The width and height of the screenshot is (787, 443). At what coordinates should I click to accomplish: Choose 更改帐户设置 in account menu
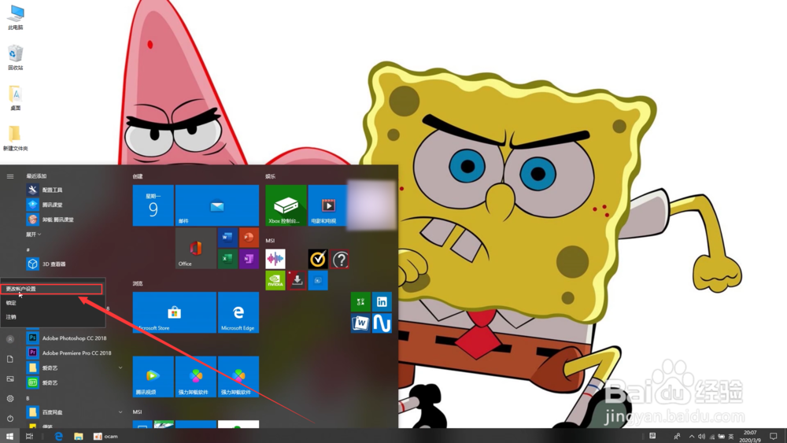[52, 289]
